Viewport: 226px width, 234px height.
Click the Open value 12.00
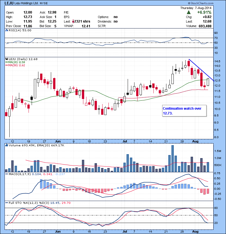[x=28, y=12]
